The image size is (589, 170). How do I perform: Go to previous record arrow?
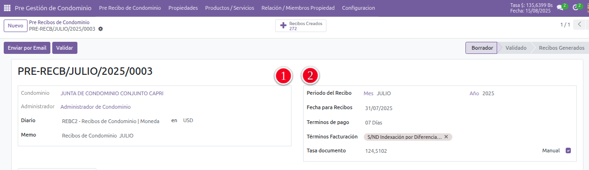(x=580, y=25)
